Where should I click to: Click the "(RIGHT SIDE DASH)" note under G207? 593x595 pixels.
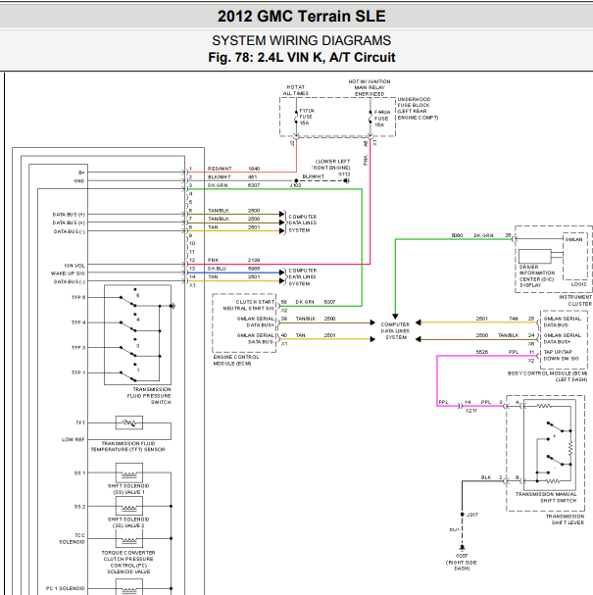pos(461,566)
